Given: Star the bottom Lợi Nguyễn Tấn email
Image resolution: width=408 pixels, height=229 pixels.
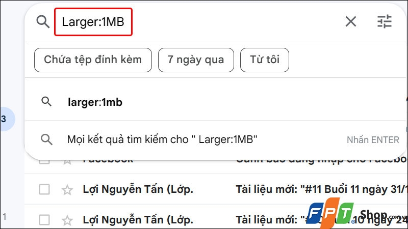Looking at the screenshot, I should [x=67, y=220].
